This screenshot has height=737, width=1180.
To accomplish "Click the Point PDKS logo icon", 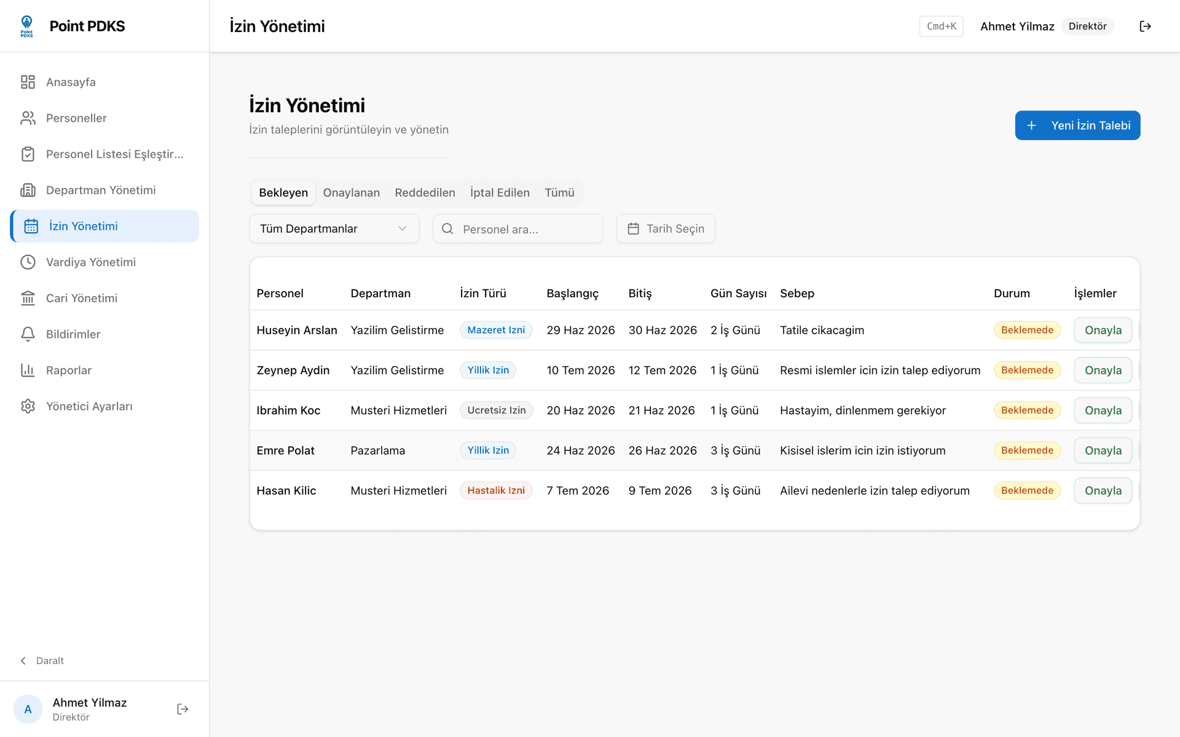I will pyautogui.click(x=26, y=26).
